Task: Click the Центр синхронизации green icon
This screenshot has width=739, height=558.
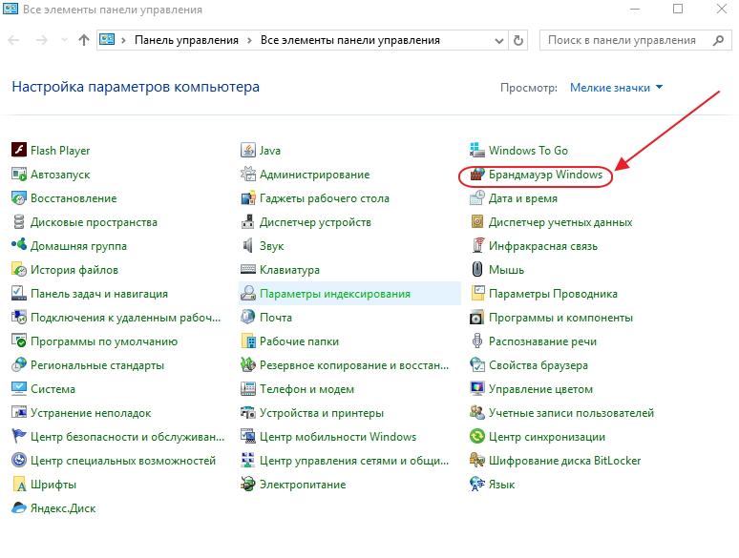Action: coord(477,436)
